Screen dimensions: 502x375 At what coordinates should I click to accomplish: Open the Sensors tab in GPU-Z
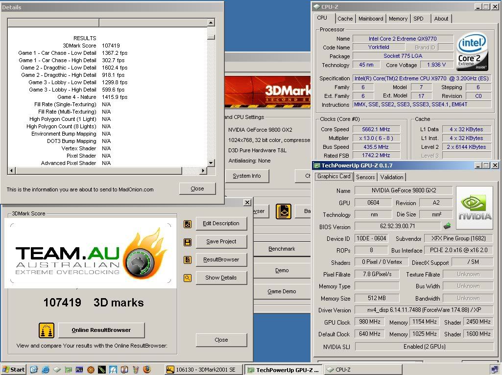365,177
